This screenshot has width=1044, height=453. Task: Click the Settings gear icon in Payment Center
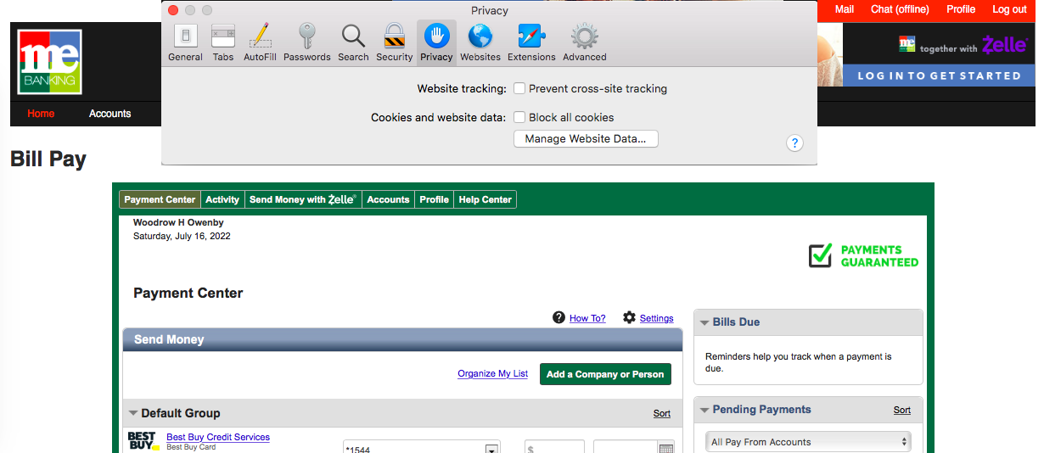tap(629, 317)
